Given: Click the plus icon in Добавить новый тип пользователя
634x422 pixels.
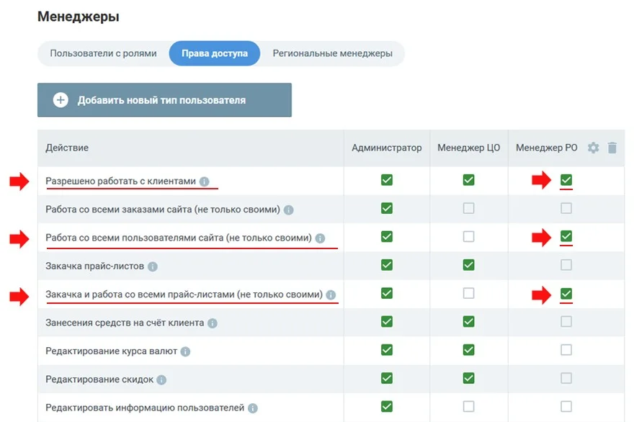Looking at the screenshot, I should click(x=61, y=100).
